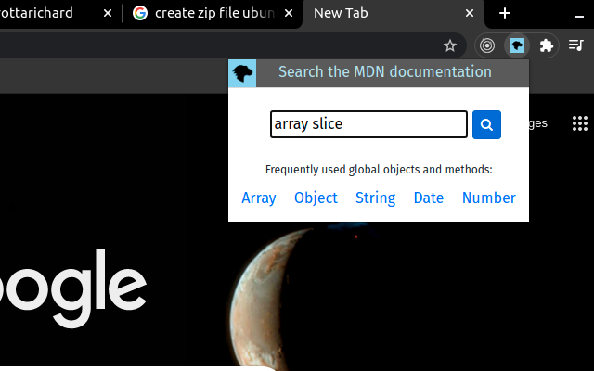Close the 'ottarichard' tab

[108, 13]
